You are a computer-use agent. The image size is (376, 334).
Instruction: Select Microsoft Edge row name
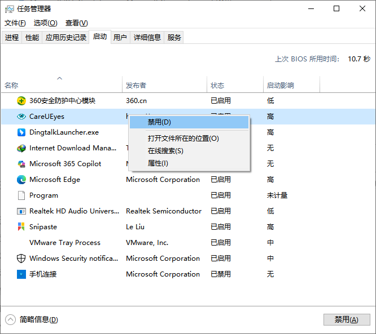tap(55, 180)
